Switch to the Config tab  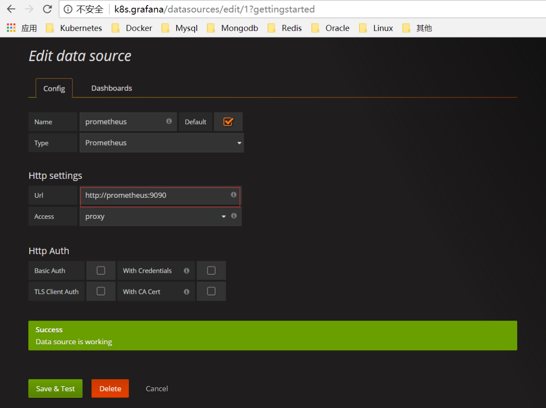point(54,88)
